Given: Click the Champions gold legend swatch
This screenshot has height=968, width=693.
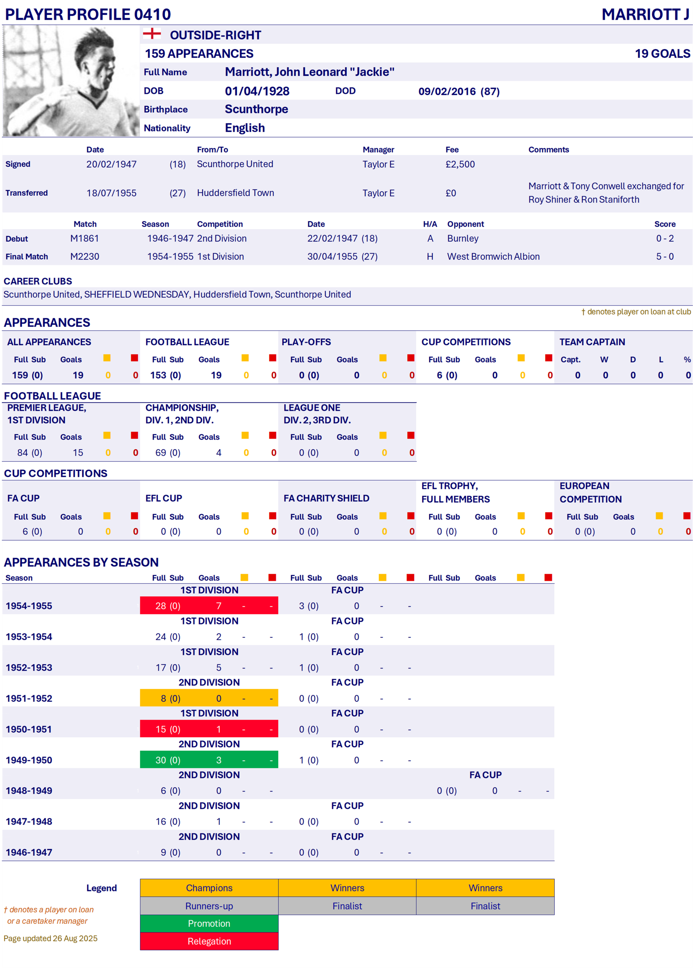Looking at the screenshot, I should [x=209, y=888].
